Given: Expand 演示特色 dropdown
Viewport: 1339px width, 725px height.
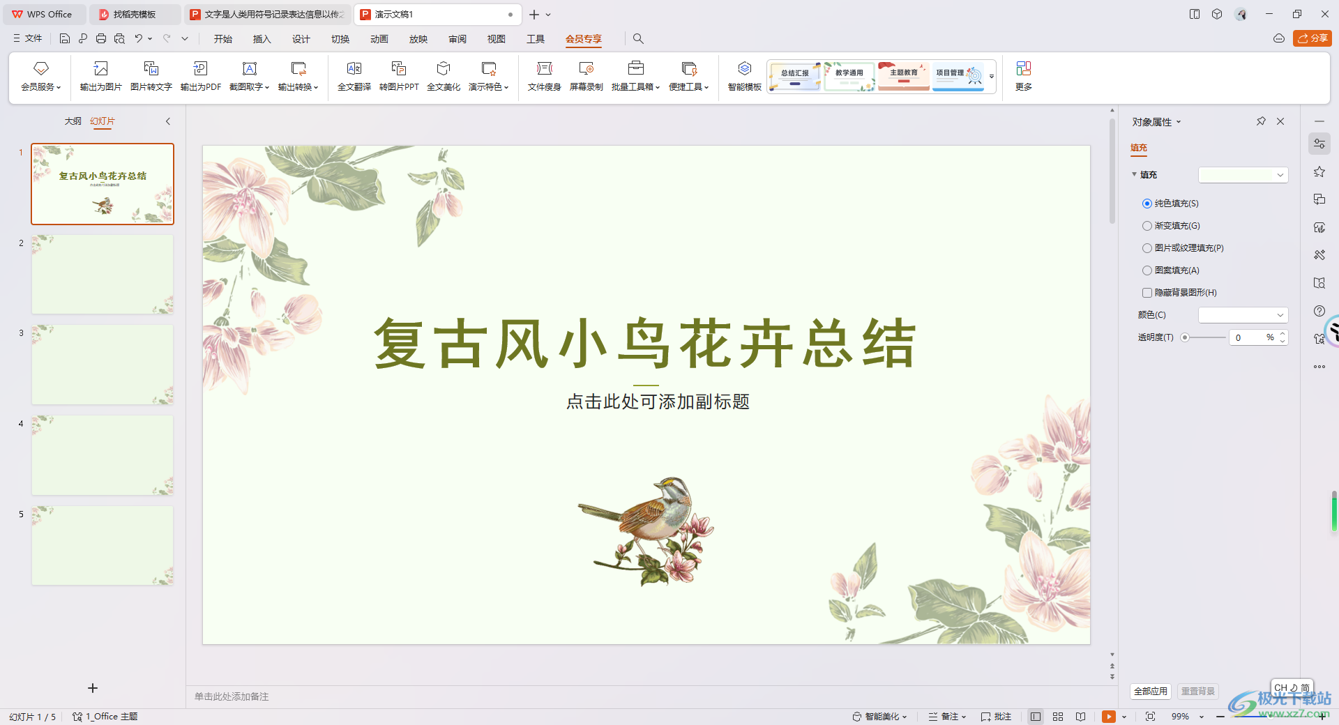Looking at the screenshot, I should pos(506,88).
